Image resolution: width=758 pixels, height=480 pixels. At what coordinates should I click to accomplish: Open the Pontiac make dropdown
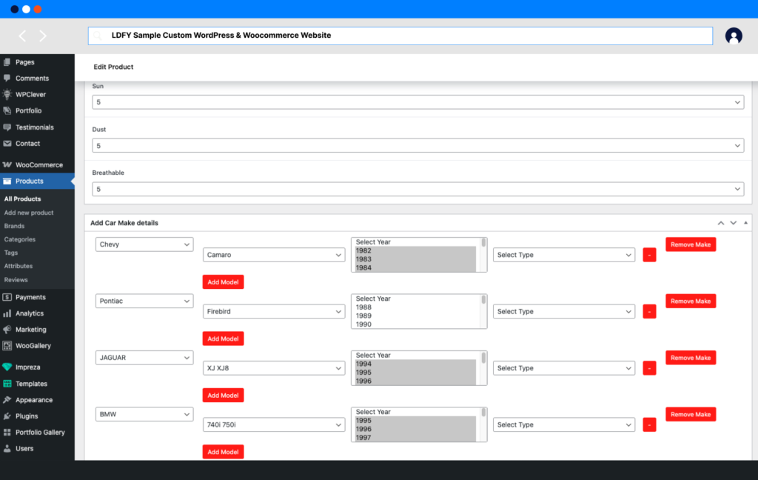click(x=144, y=301)
